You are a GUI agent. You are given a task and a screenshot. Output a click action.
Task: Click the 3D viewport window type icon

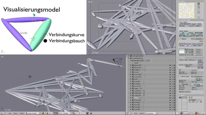(x=2, y=113)
